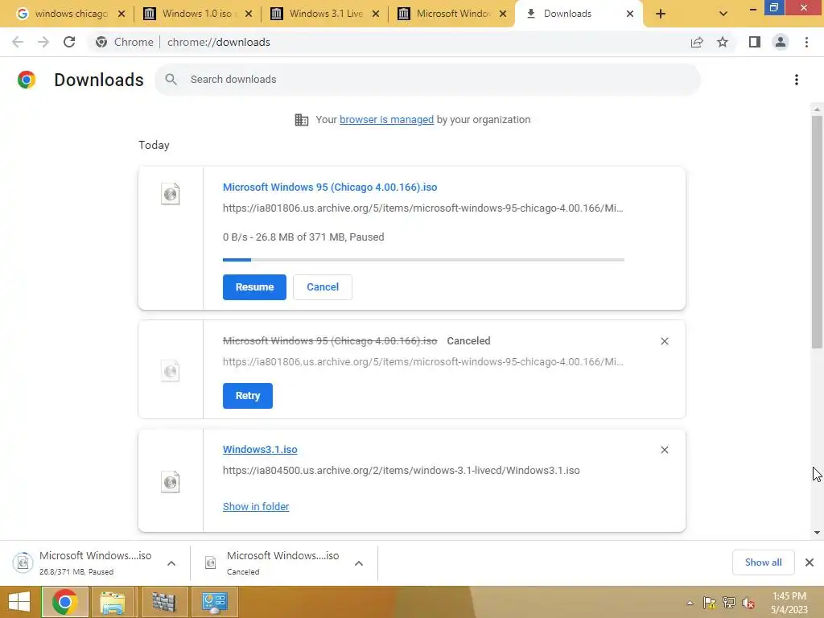Click the Windows3.1.iso archive.org URL text
The image size is (824, 618).
pos(401,470)
